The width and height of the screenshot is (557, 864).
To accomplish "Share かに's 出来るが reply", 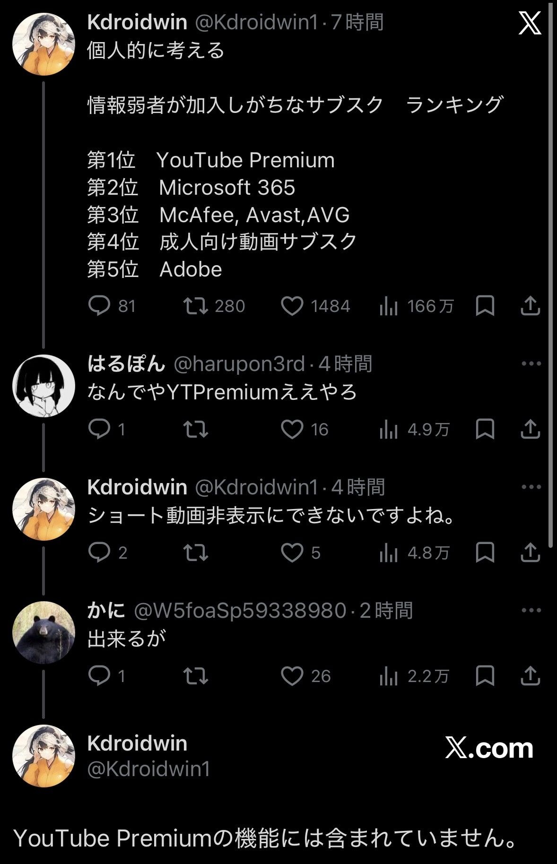I will (x=530, y=676).
